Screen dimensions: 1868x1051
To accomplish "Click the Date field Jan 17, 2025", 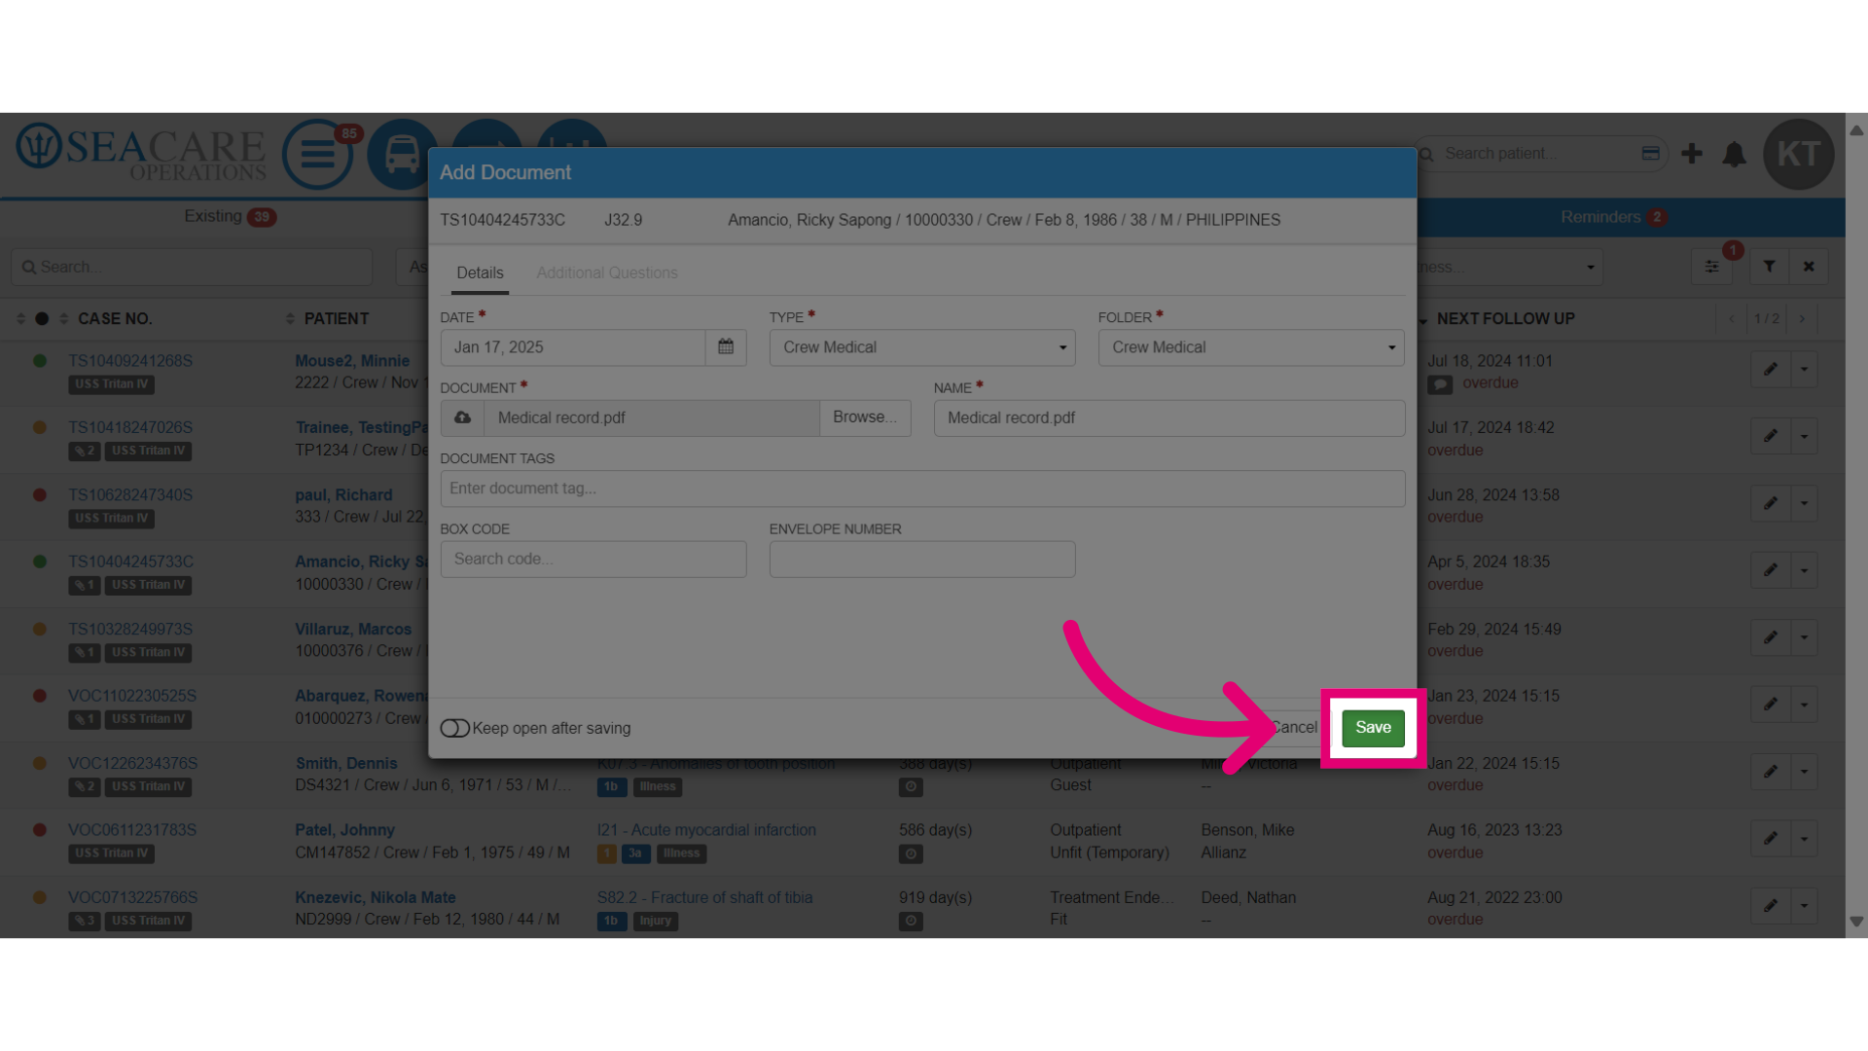I will pyautogui.click(x=572, y=347).
